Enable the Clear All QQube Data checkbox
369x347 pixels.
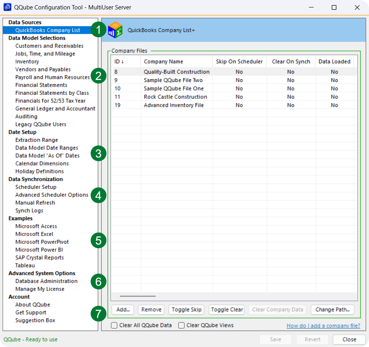[114, 325]
